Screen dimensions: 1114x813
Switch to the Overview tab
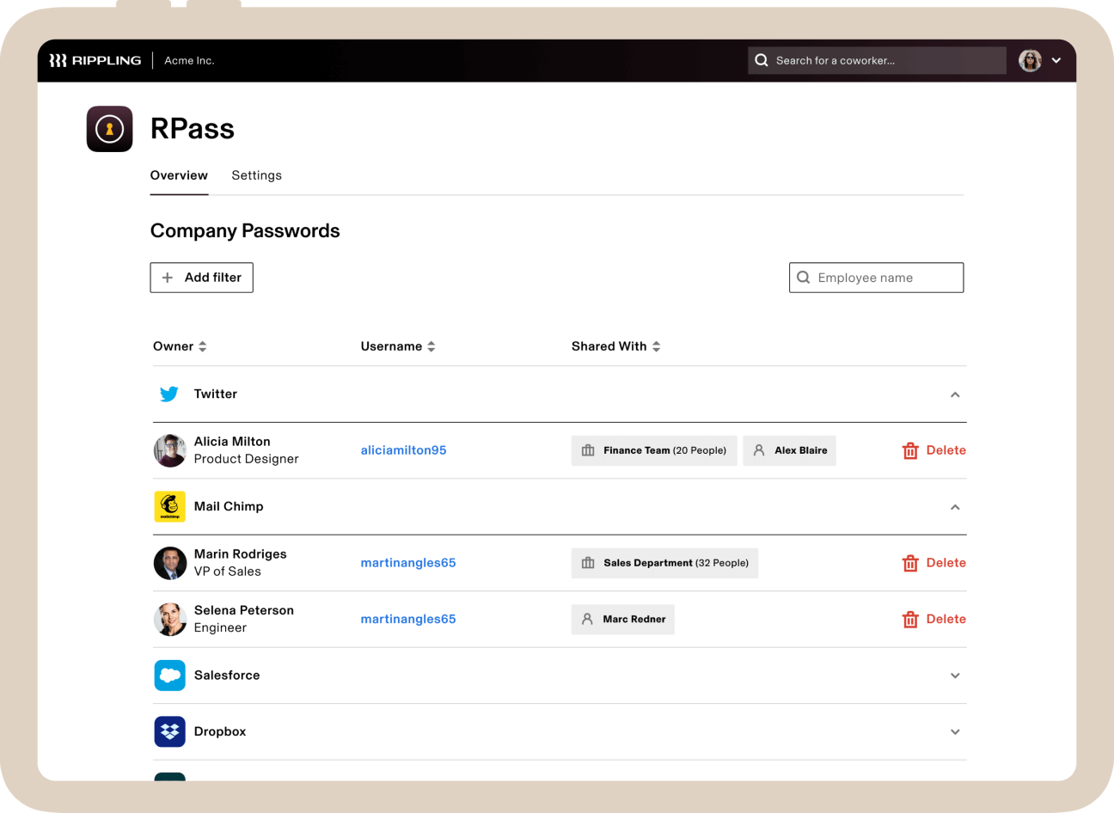pyautogui.click(x=179, y=175)
